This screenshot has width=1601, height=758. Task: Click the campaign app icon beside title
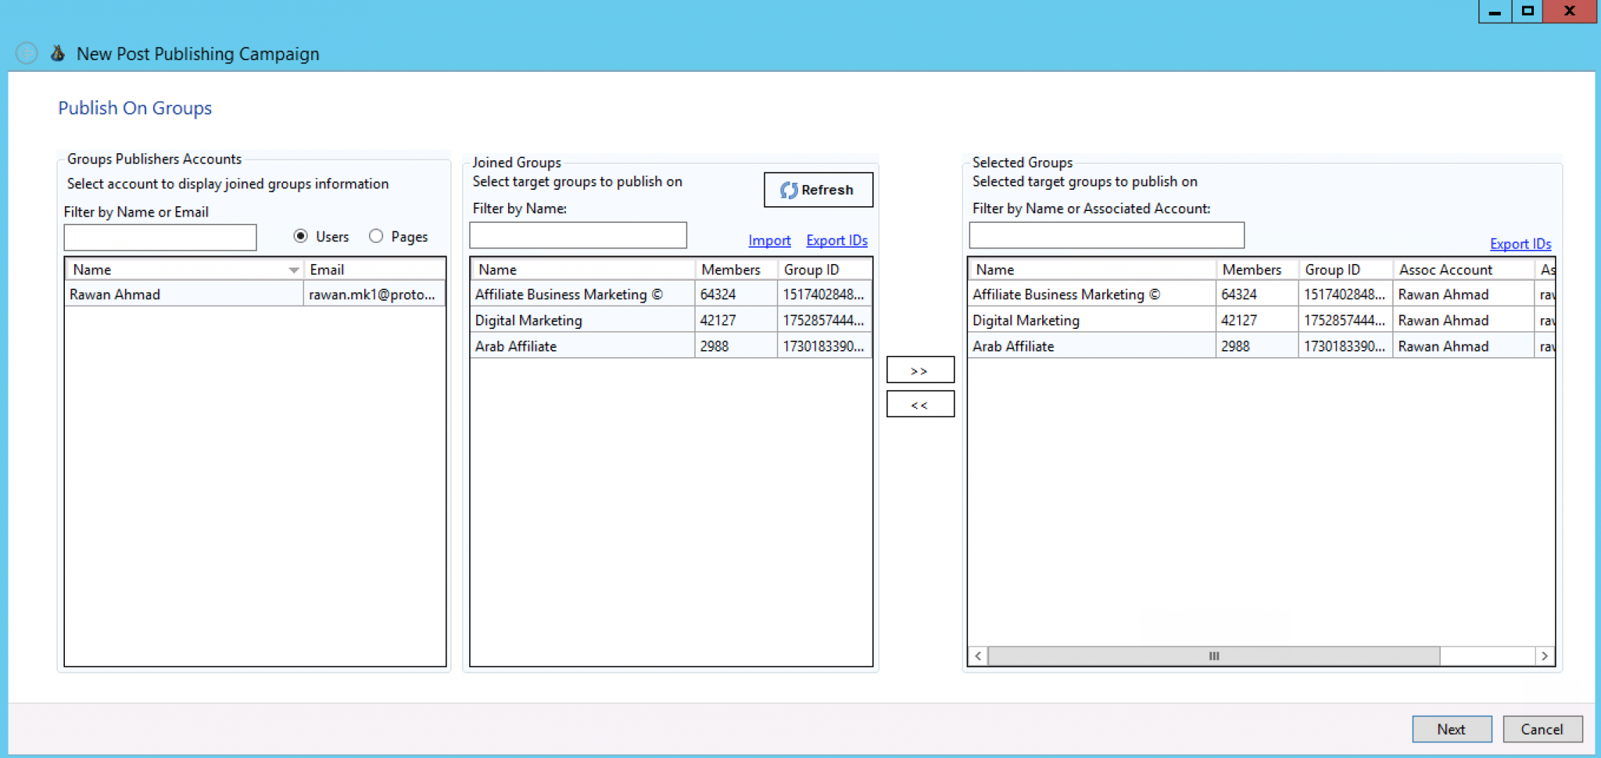tap(58, 53)
